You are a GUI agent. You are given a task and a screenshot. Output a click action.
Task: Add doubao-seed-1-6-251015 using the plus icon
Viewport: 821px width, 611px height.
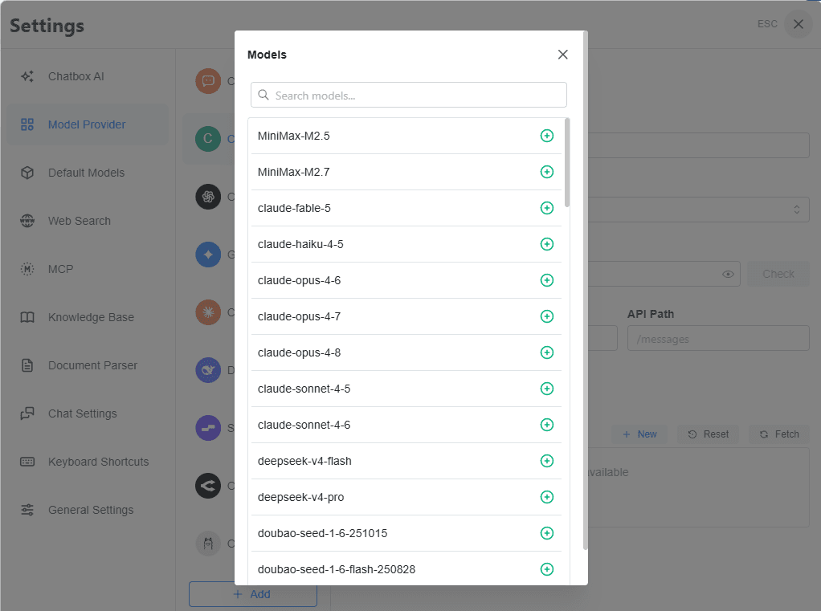tap(546, 533)
